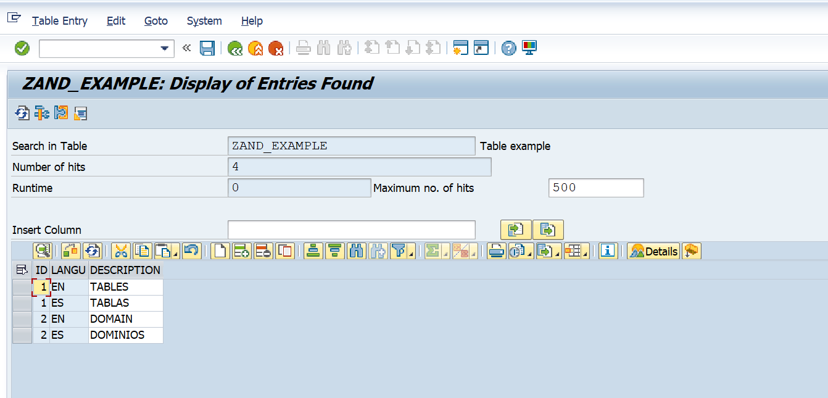The width and height of the screenshot is (828, 398).
Task: Open the Table Entry menu
Action: point(60,21)
